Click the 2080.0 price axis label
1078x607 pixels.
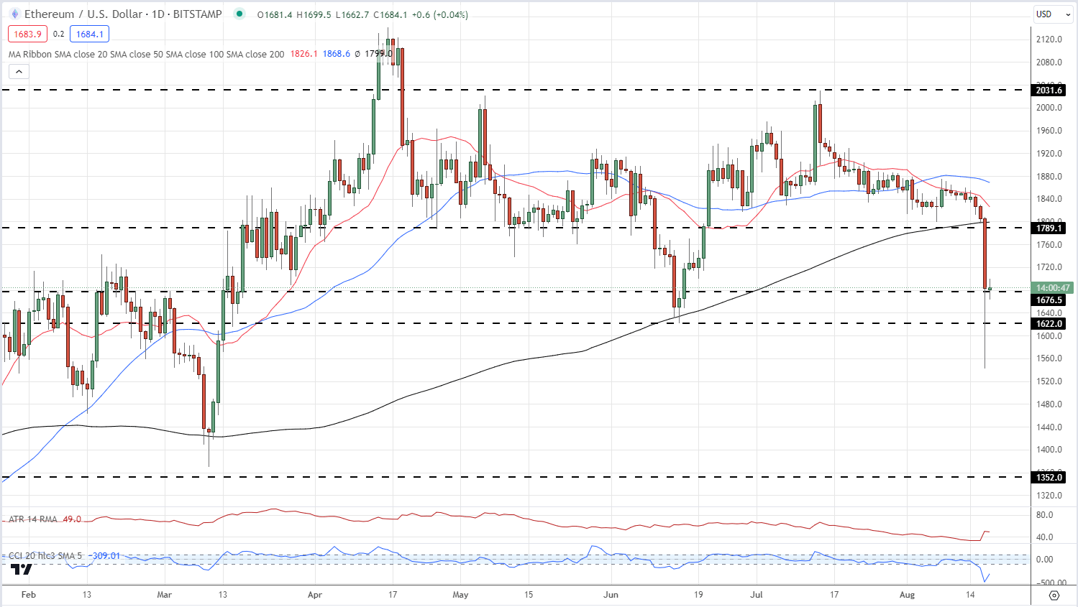[1049, 62]
